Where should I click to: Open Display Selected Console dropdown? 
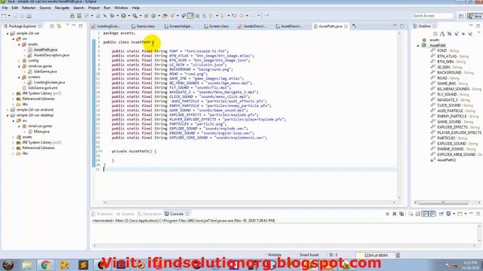click(454, 214)
